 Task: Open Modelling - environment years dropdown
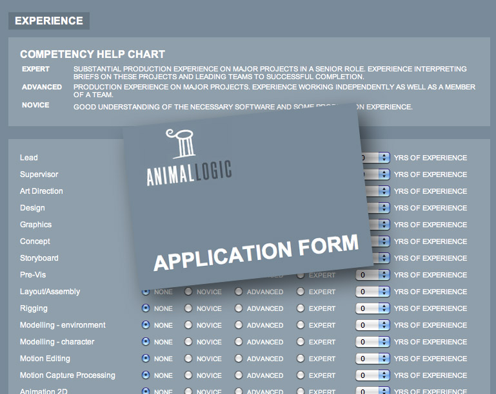click(373, 325)
